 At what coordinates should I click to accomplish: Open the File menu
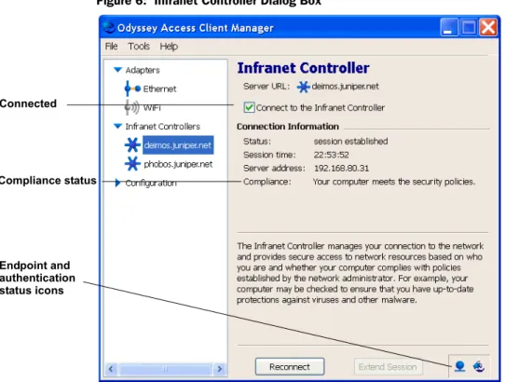pos(112,47)
